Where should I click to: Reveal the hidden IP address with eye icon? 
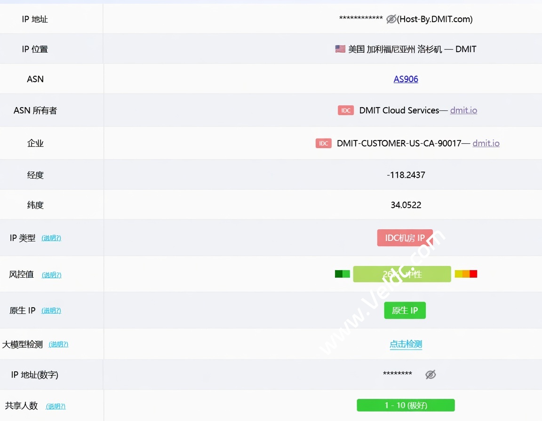coord(391,19)
